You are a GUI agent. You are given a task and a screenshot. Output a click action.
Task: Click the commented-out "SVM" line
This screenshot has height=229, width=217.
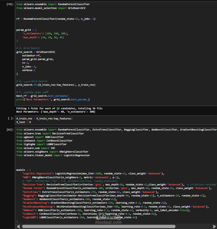pyautogui.click(x=70, y=181)
